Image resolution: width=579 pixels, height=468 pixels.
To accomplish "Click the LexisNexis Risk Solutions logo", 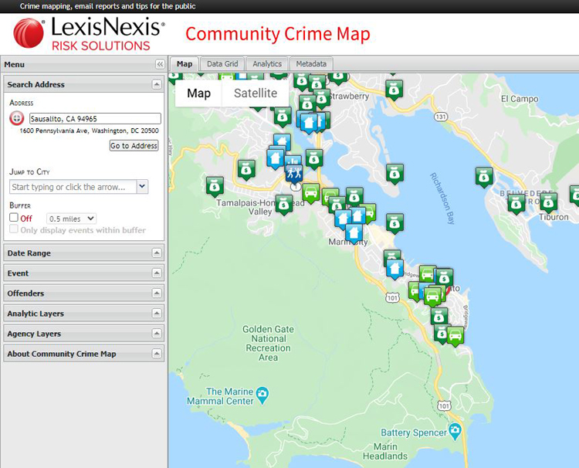I will click(89, 34).
